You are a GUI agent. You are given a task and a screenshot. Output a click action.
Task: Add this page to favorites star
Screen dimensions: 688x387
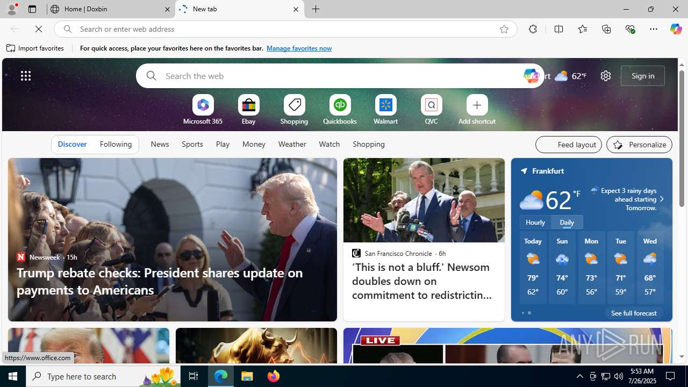click(x=504, y=29)
